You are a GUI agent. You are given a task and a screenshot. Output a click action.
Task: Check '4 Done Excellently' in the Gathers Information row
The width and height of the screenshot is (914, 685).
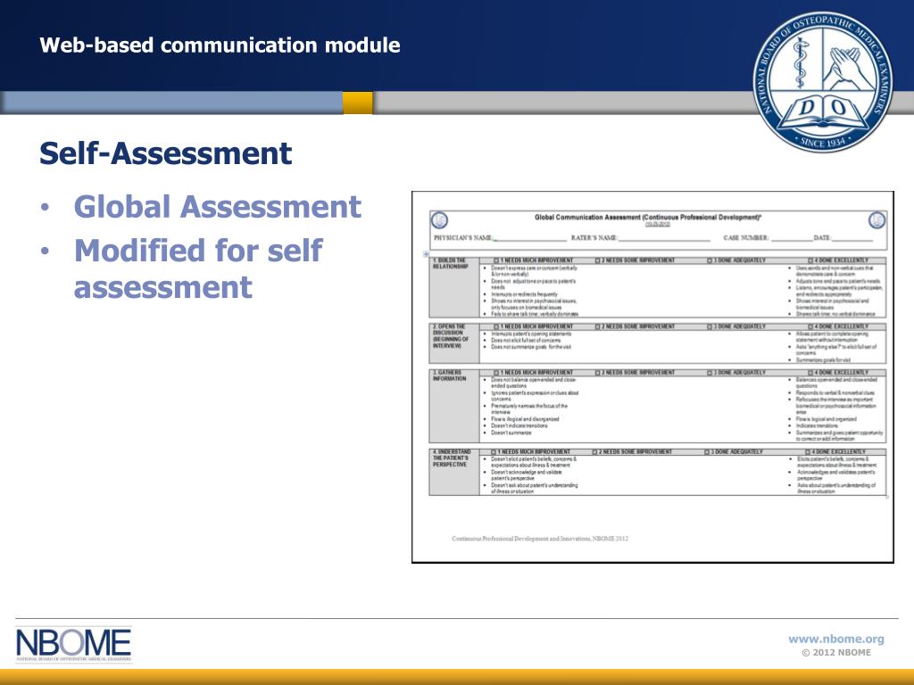(x=810, y=373)
